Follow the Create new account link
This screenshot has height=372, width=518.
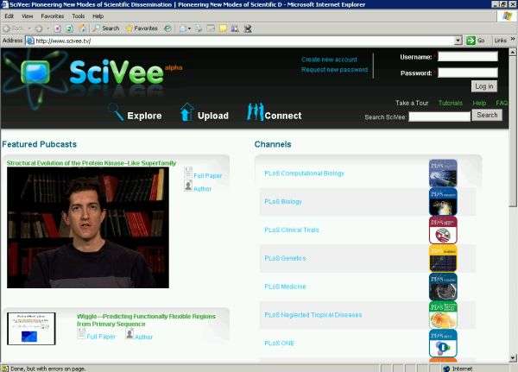(329, 60)
